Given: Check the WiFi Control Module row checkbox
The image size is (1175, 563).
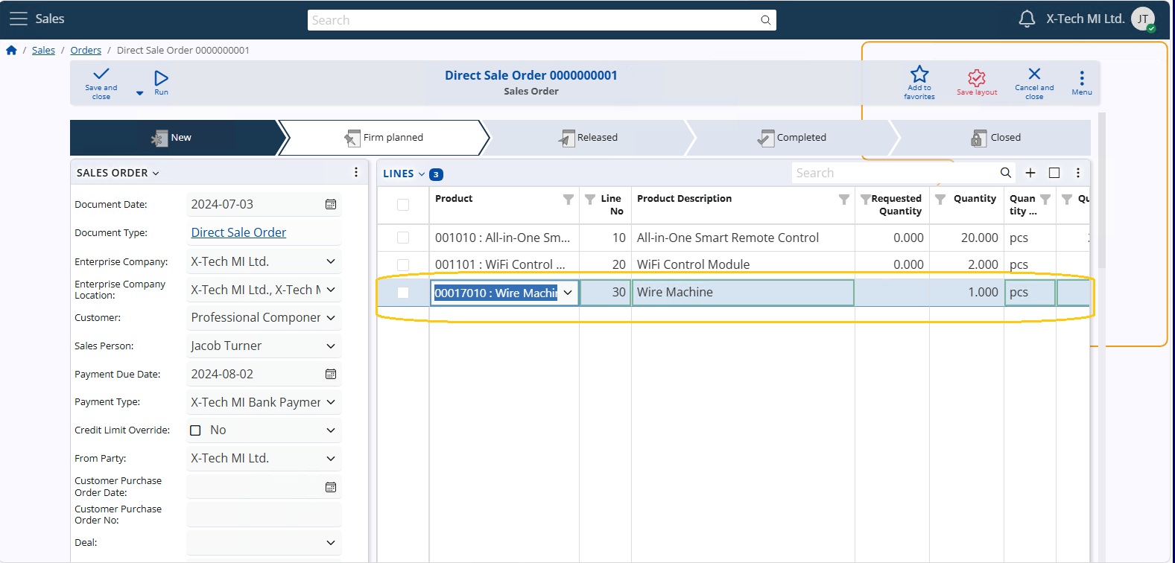Looking at the screenshot, I should (x=403, y=264).
